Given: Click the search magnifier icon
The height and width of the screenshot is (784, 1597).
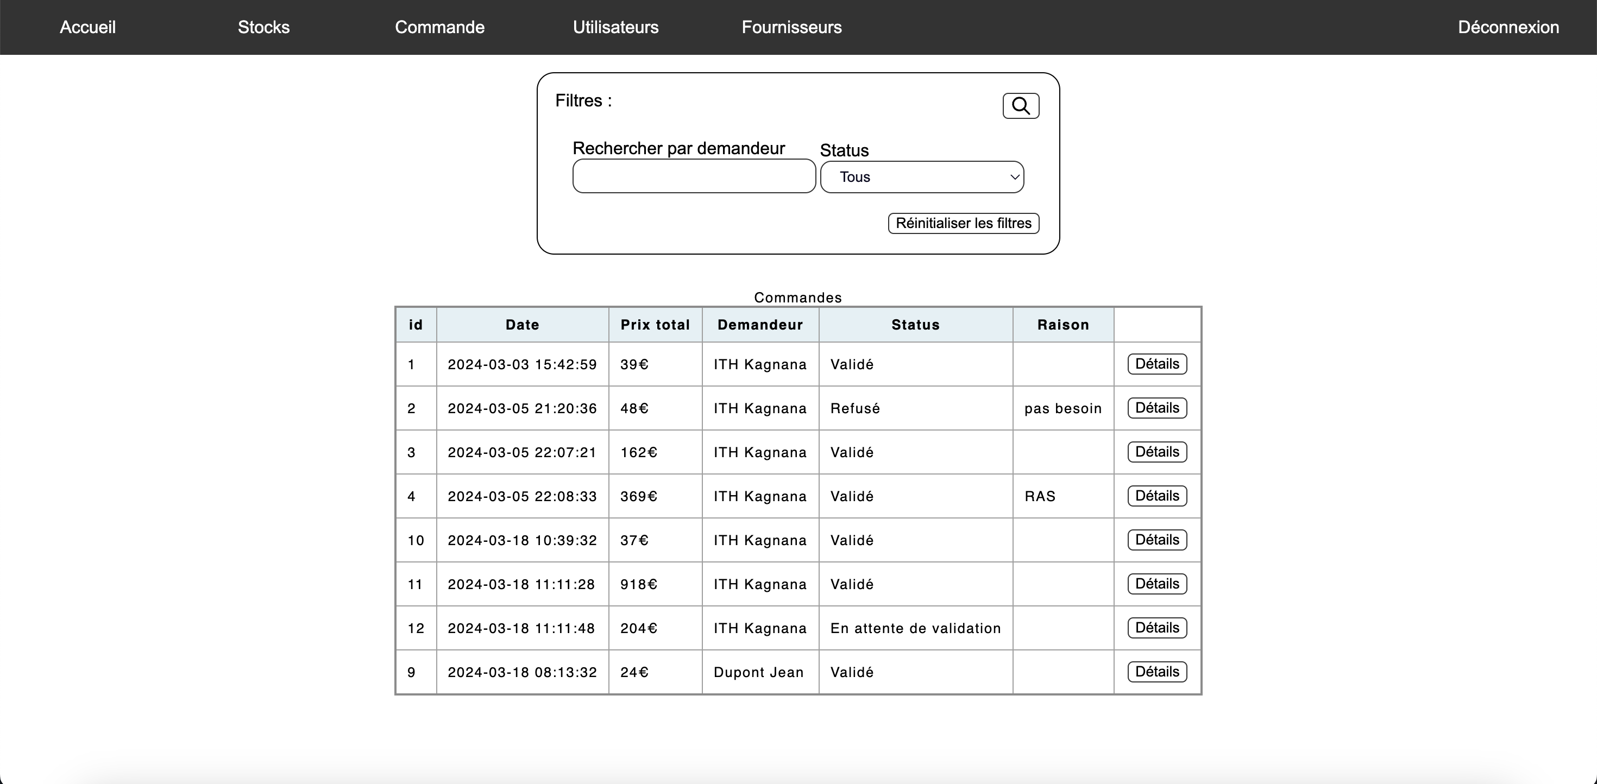Looking at the screenshot, I should [1021, 105].
